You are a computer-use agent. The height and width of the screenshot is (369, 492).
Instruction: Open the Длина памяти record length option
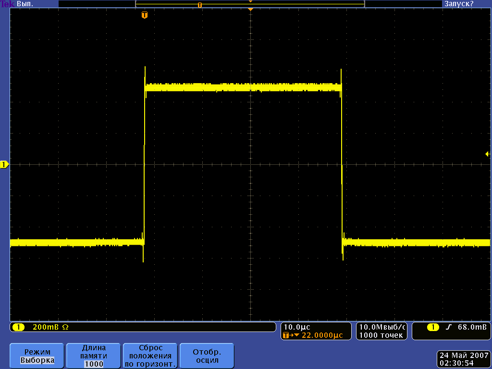[x=94, y=356]
